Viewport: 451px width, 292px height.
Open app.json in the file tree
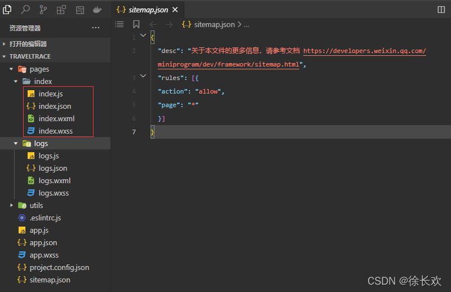point(43,242)
